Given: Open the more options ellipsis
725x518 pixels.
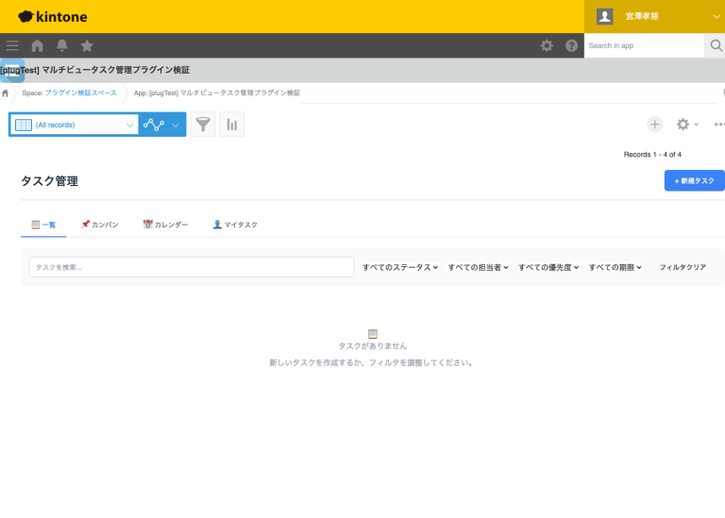Looking at the screenshot, I should point(719,125).
